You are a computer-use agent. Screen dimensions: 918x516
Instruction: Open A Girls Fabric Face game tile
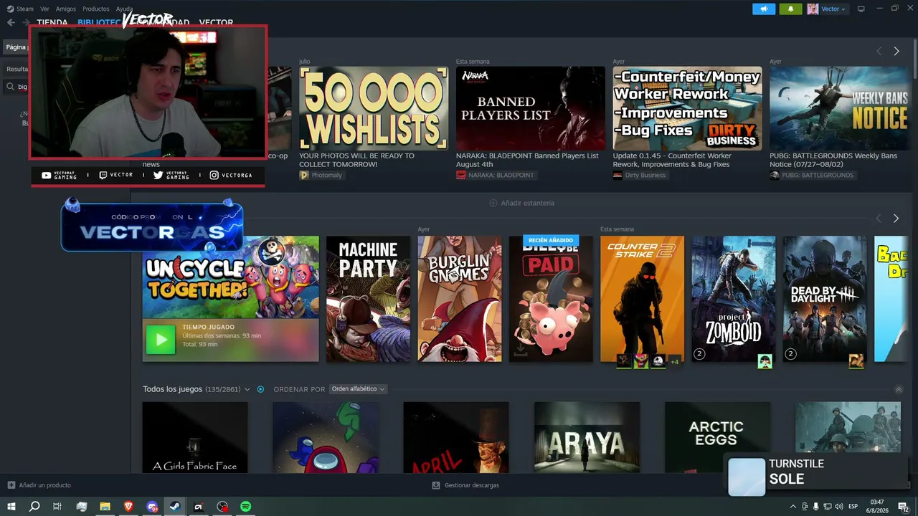tap(195, 437)
